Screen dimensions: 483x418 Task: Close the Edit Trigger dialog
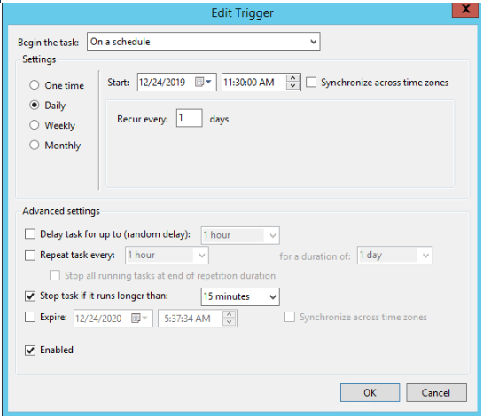(465, 9)
